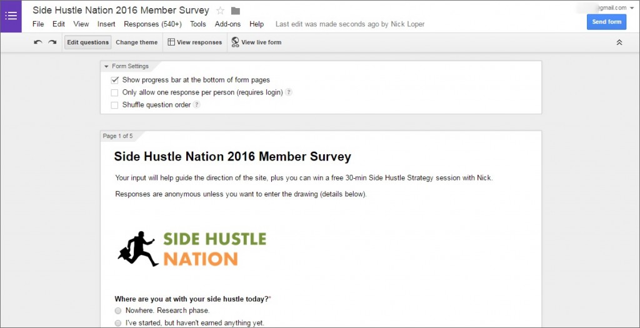The height and width of the screenshot is (328, 640).
Task: Click the View live form globe icon
Action: (x=235, y=42)
